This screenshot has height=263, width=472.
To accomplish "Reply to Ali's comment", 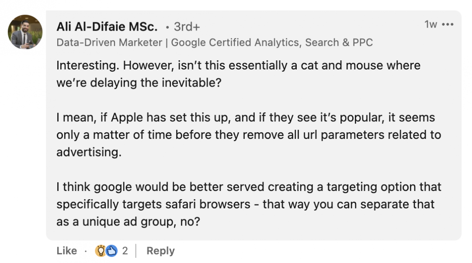I will click(160, 251).
